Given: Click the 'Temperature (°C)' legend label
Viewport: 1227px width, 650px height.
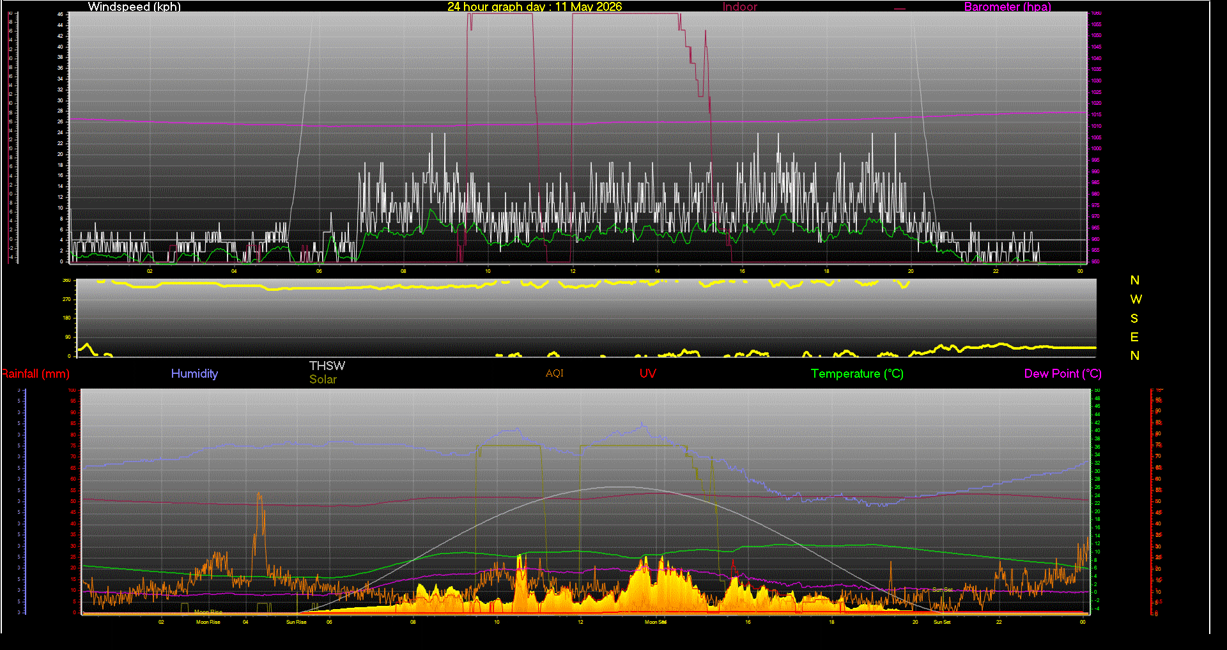Looking at the screenshot, I should (857, 374).
